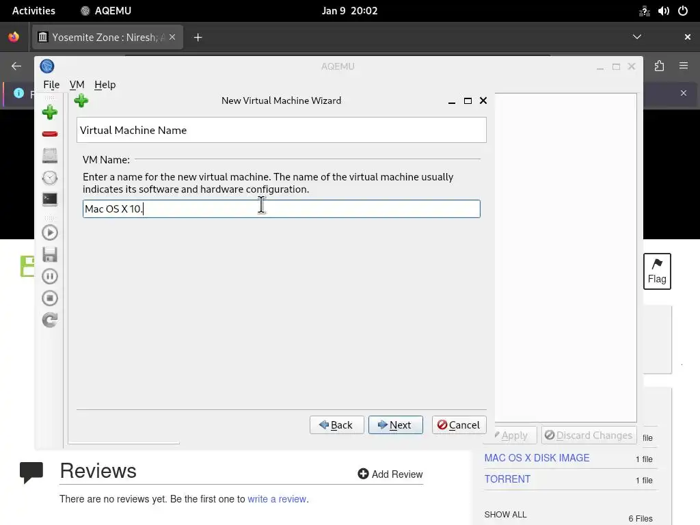Viewport: 700px width, 525px height.
Task: Stop the VM with the stop icon
Action: click(49, 298)
